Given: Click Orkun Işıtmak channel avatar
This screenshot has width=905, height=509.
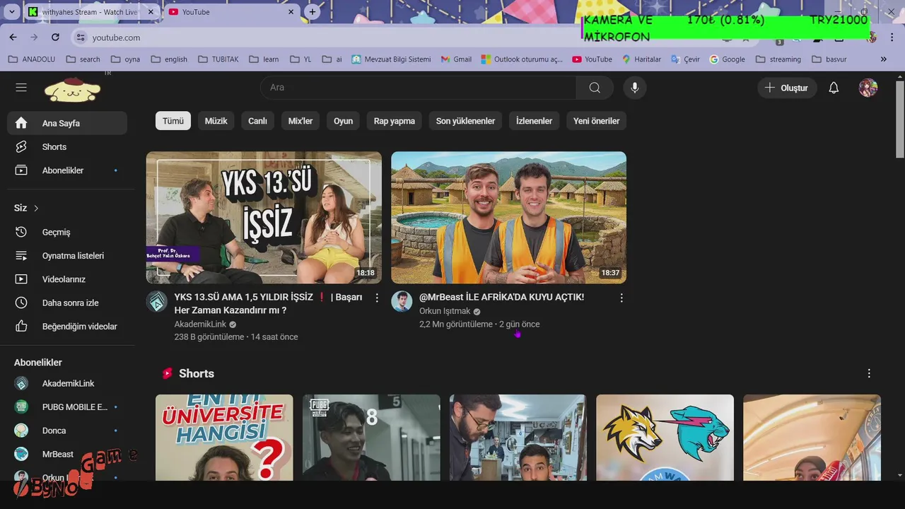Looking at the screenshot, I should (x=402, y=301).
